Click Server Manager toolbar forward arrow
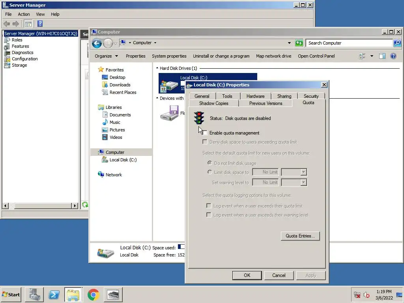The height and width of the screenshot is (303, 404). click(16, 24)
